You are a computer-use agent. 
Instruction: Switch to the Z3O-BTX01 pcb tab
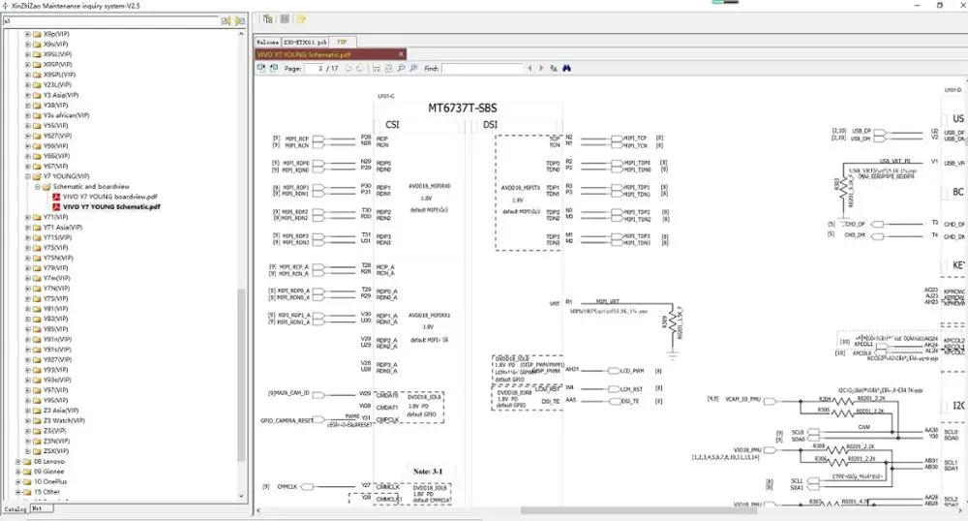tap(305, 42)
